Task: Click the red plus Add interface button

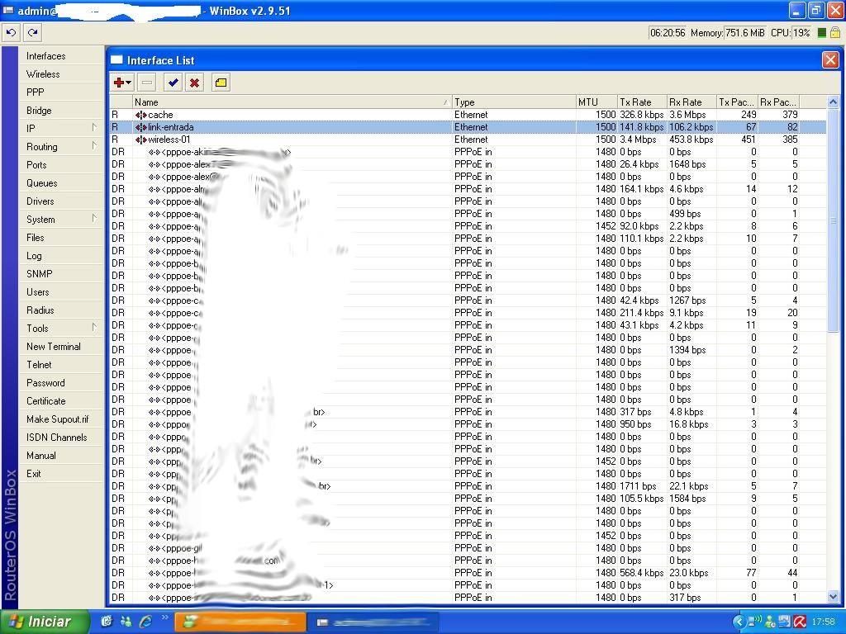Action: point(122,83)
